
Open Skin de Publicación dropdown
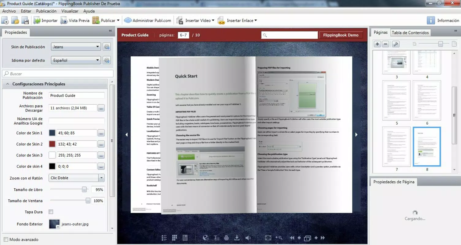(x=76, y=47)
